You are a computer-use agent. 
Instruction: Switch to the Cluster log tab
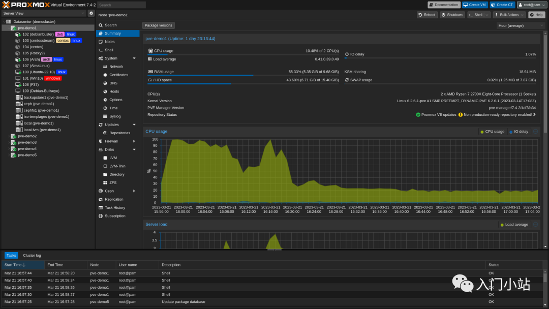tap(32, 256)
